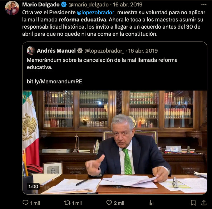Open Andrés Manuel's small avatar
The width and height of the screenshot is (212, 209).
31,50
